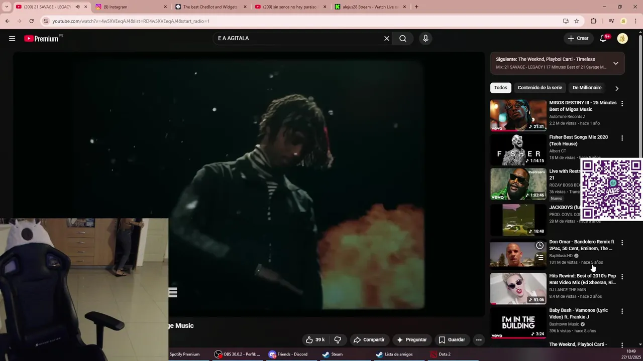The image size is (643, 361).
Task: Select the Contenido de la serie chip
Action: click(540, 88)
